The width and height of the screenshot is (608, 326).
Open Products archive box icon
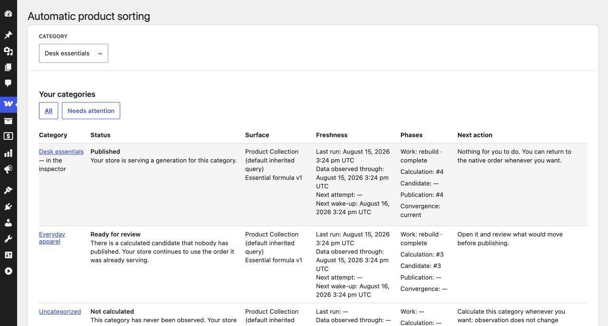coord(8,121)
